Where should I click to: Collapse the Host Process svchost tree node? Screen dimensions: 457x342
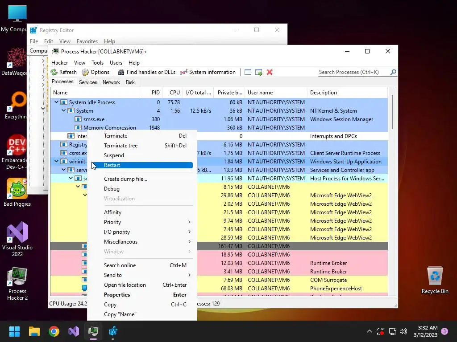[x=71, y=178]
